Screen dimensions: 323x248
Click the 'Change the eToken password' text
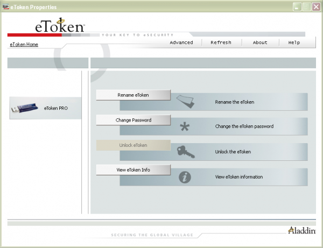point(244,126)
